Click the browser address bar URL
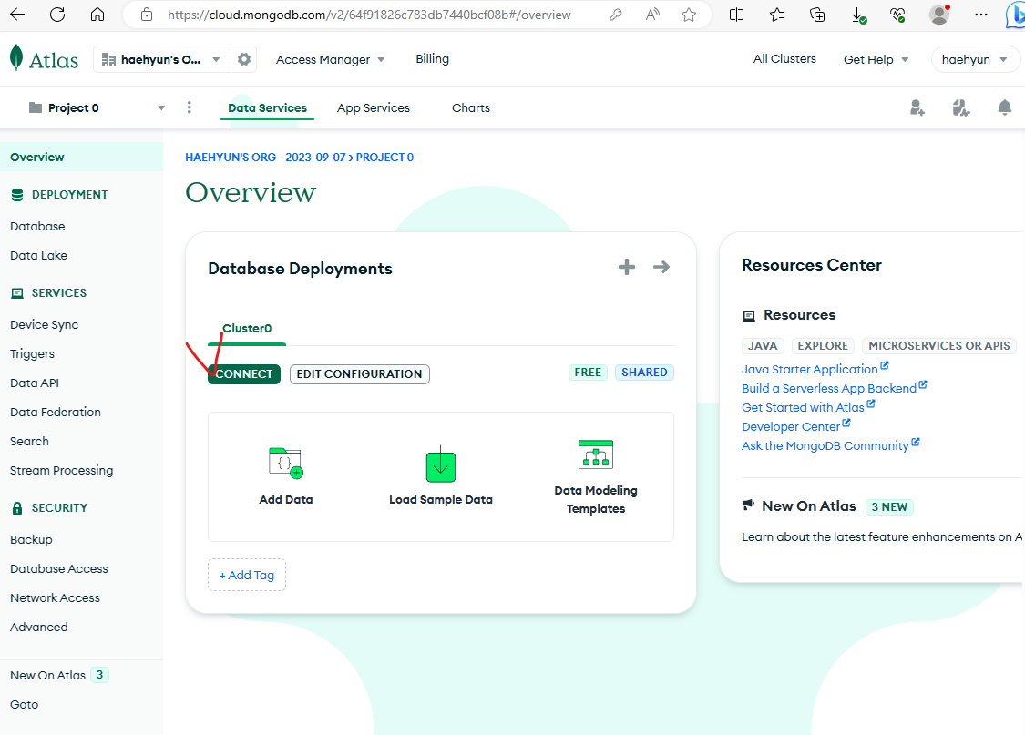 coord(369,15)
